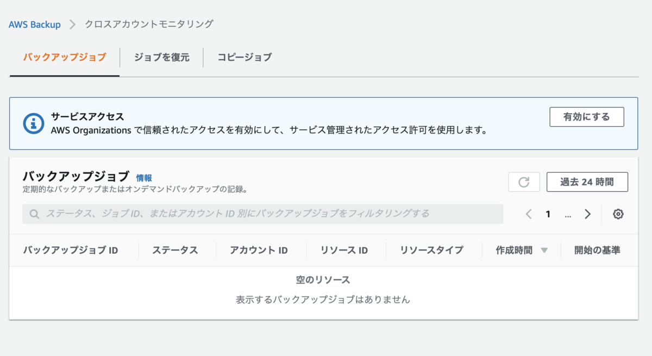
Task: Go to previous page with left chevron
Action: [529, 214]
